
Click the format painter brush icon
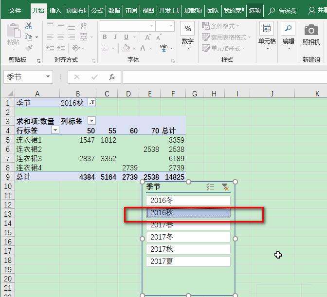tap(29, 48)
